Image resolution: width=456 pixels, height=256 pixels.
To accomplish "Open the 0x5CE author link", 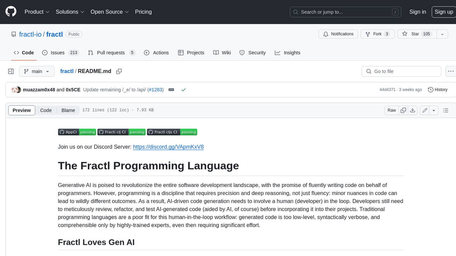I will pos(73,90).
